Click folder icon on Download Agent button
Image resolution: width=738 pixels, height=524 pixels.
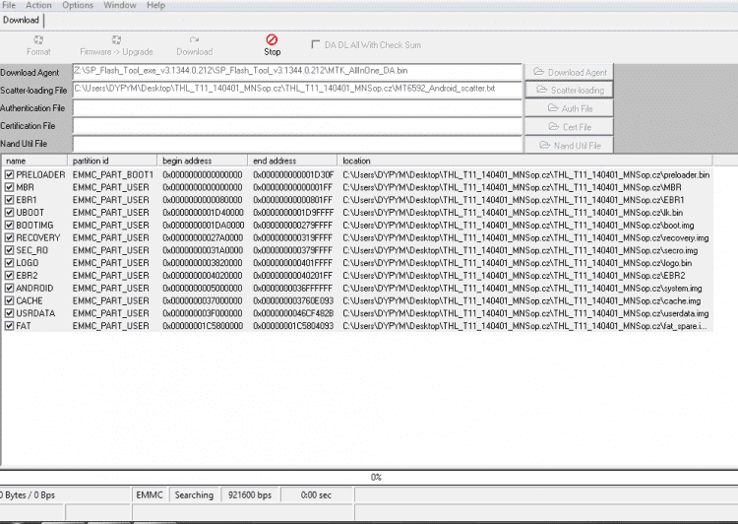(x=538, y=72)
